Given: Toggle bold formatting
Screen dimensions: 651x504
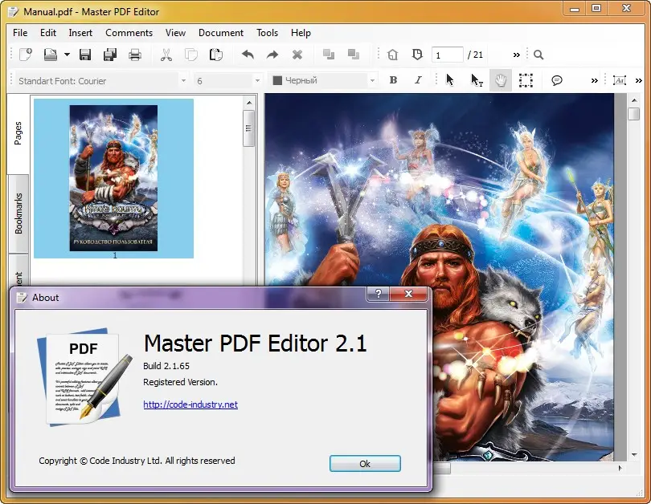Looking at the screenshot, I should (x=393, y=80).
